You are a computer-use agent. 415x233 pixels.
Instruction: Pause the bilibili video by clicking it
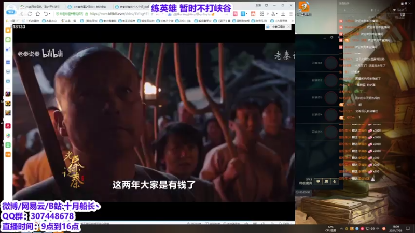pyautogui.click(x=154, y=122)
